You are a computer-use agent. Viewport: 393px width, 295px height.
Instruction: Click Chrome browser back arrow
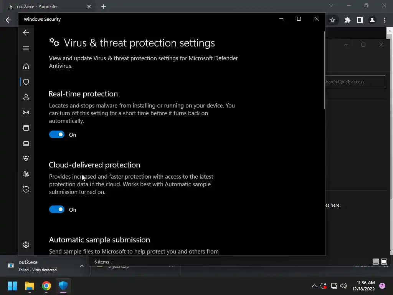8,20
